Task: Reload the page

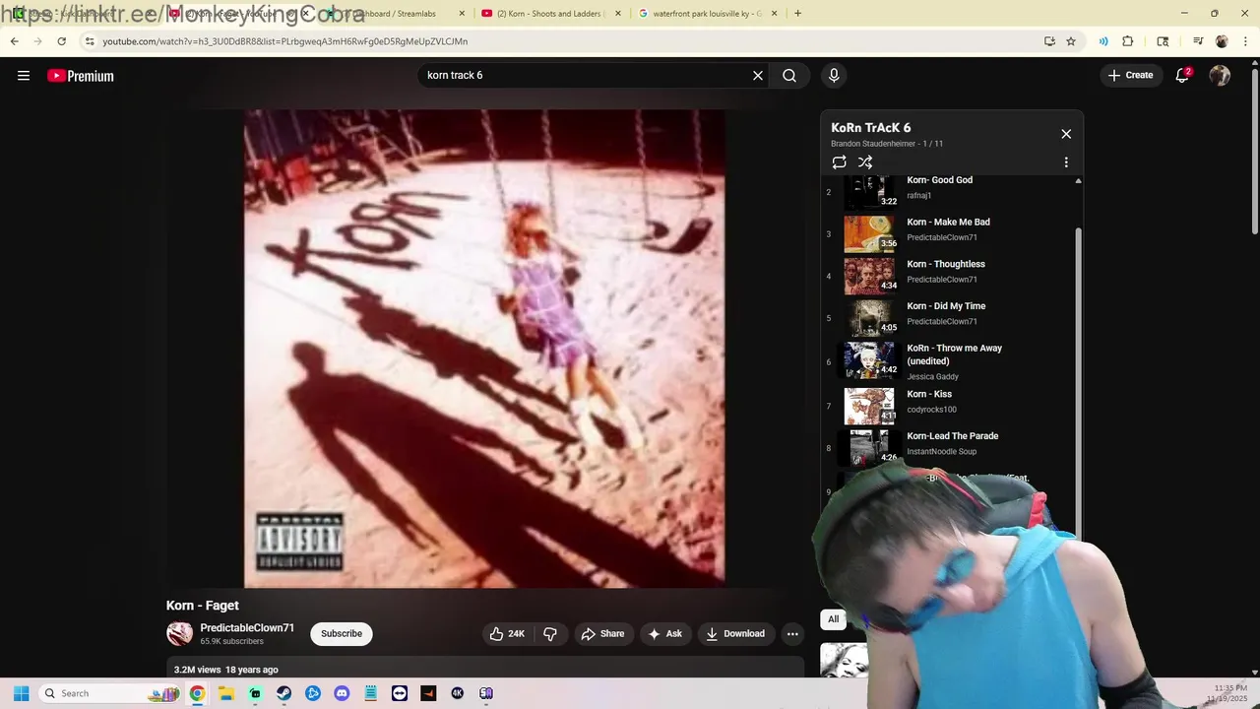Action: 61,41
